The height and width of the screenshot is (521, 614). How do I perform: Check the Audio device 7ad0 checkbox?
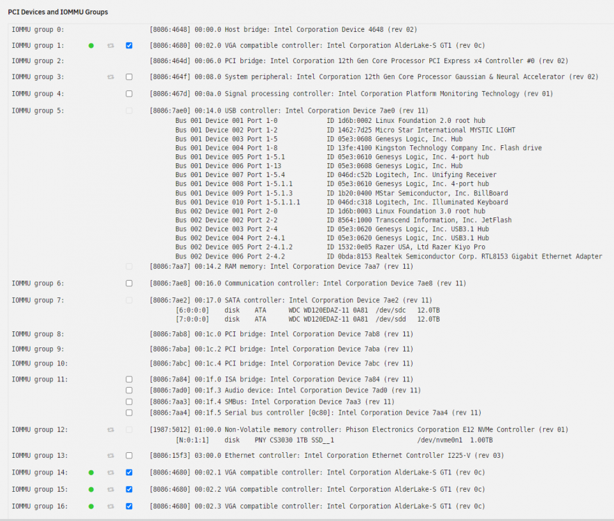tap(129, 390)
